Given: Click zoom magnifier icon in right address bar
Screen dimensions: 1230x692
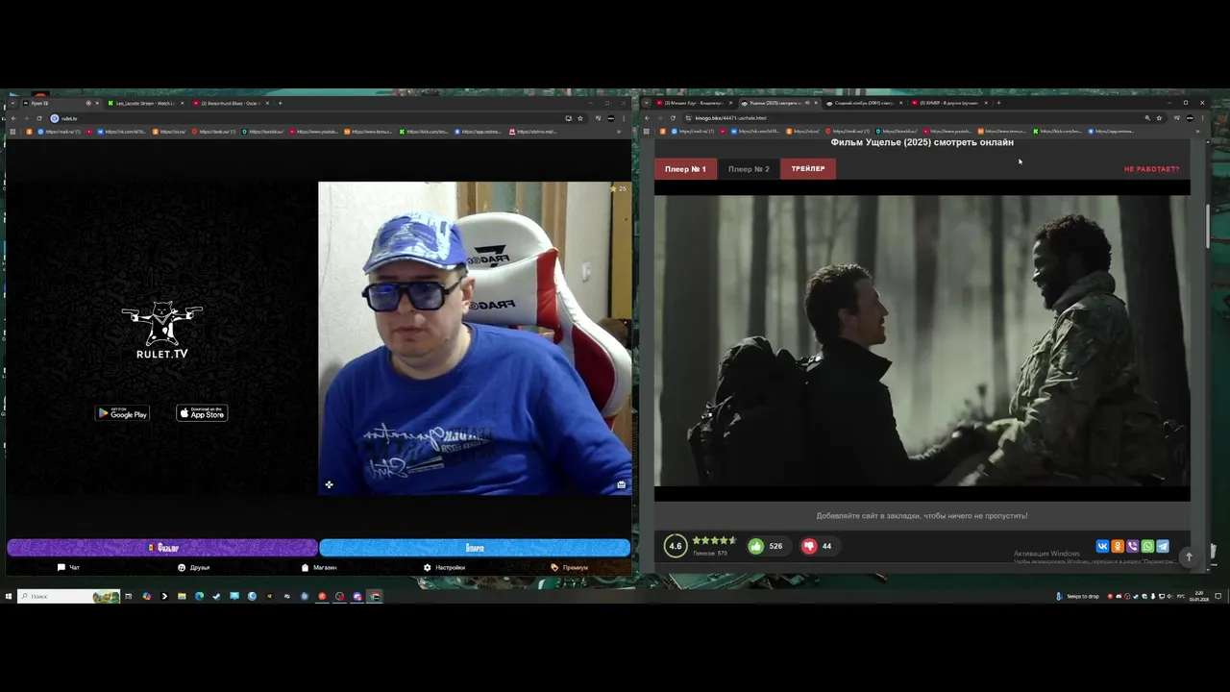Looking at the screenshot, I should coord(1147,118).
